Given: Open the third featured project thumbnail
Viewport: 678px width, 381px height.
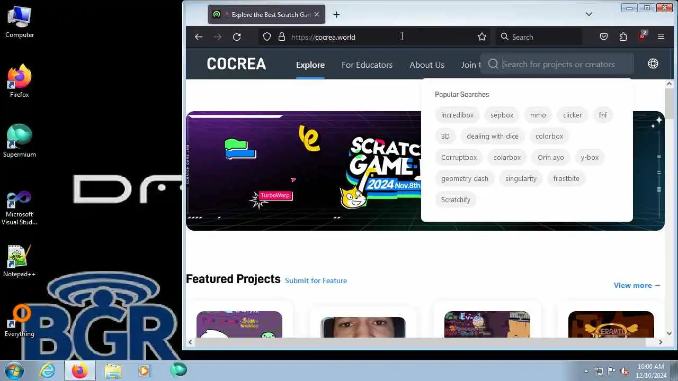Looking at the screenshot, I should [487, 324].
